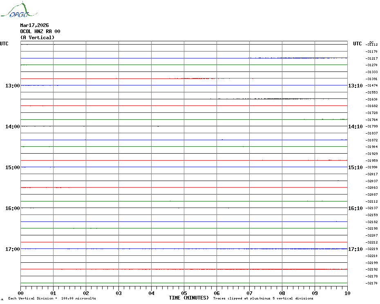Select the 15:00 time marker on left
Image resolution: width=380 pixels, height=304 pixels.
pos(12,168)
